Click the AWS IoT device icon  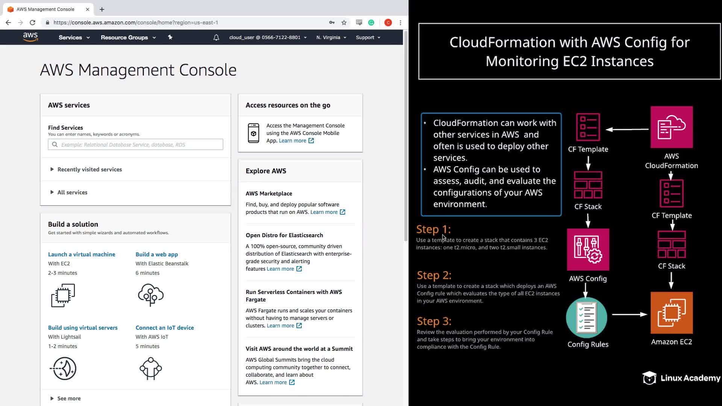point(151,368)
